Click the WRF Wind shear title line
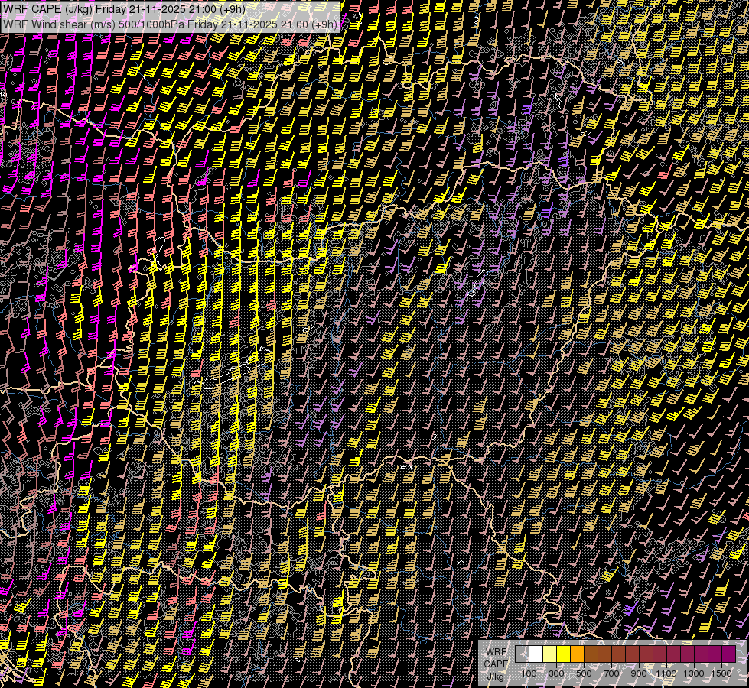Viewport: 749px width, 688px height. click(170, 24)
